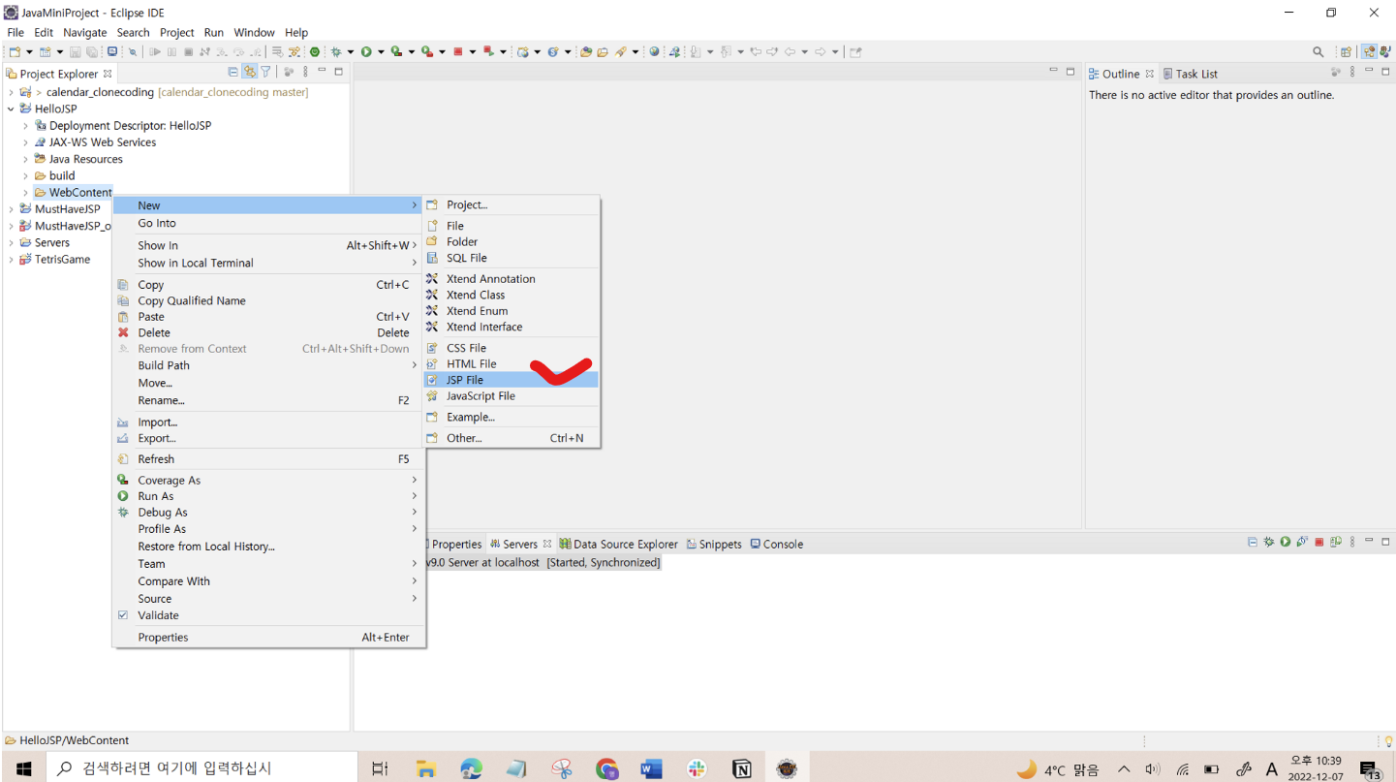Select Folder in the New submenu
This screenshot has height=782, width=1396.
pyautogui.click(x=512, y=241)
